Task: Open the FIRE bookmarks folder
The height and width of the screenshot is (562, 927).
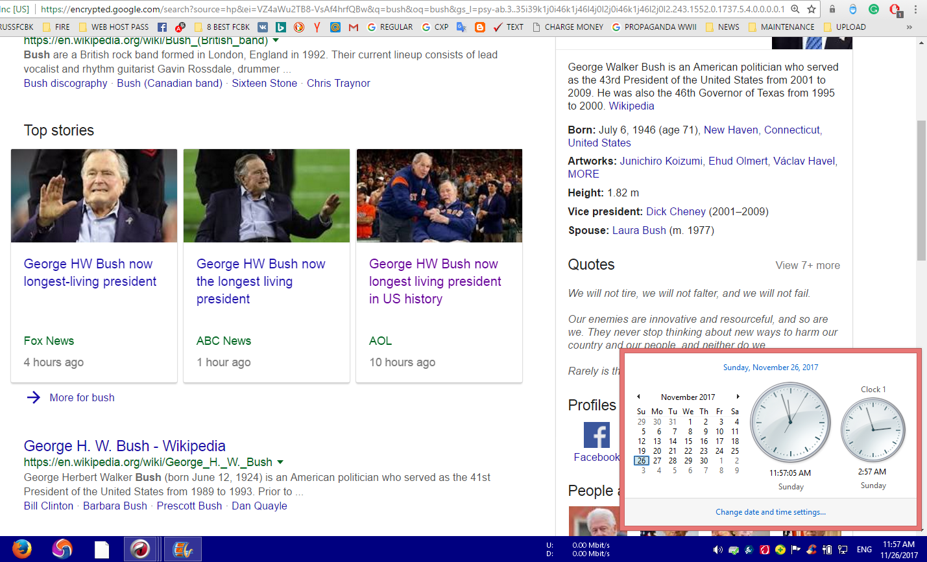Action: coord(56,27)
